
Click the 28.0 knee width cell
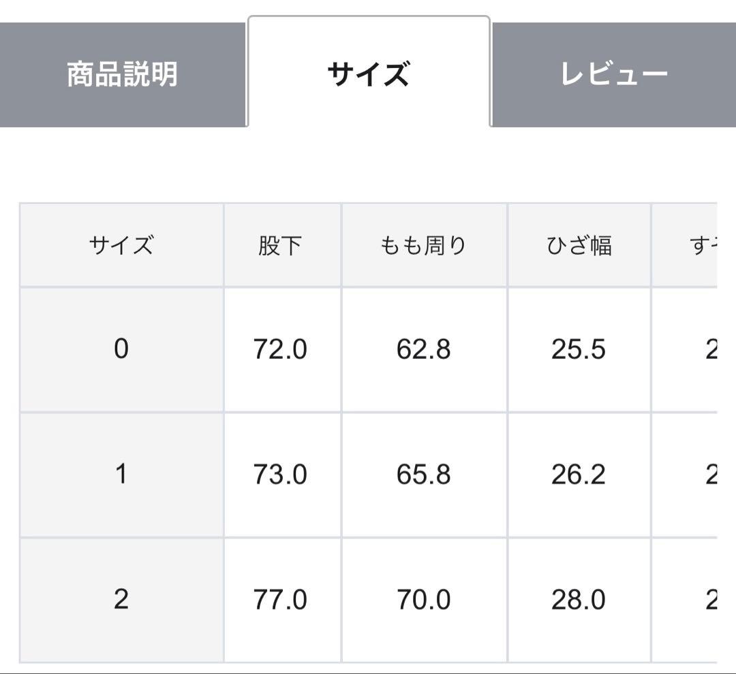coord(579,599)
